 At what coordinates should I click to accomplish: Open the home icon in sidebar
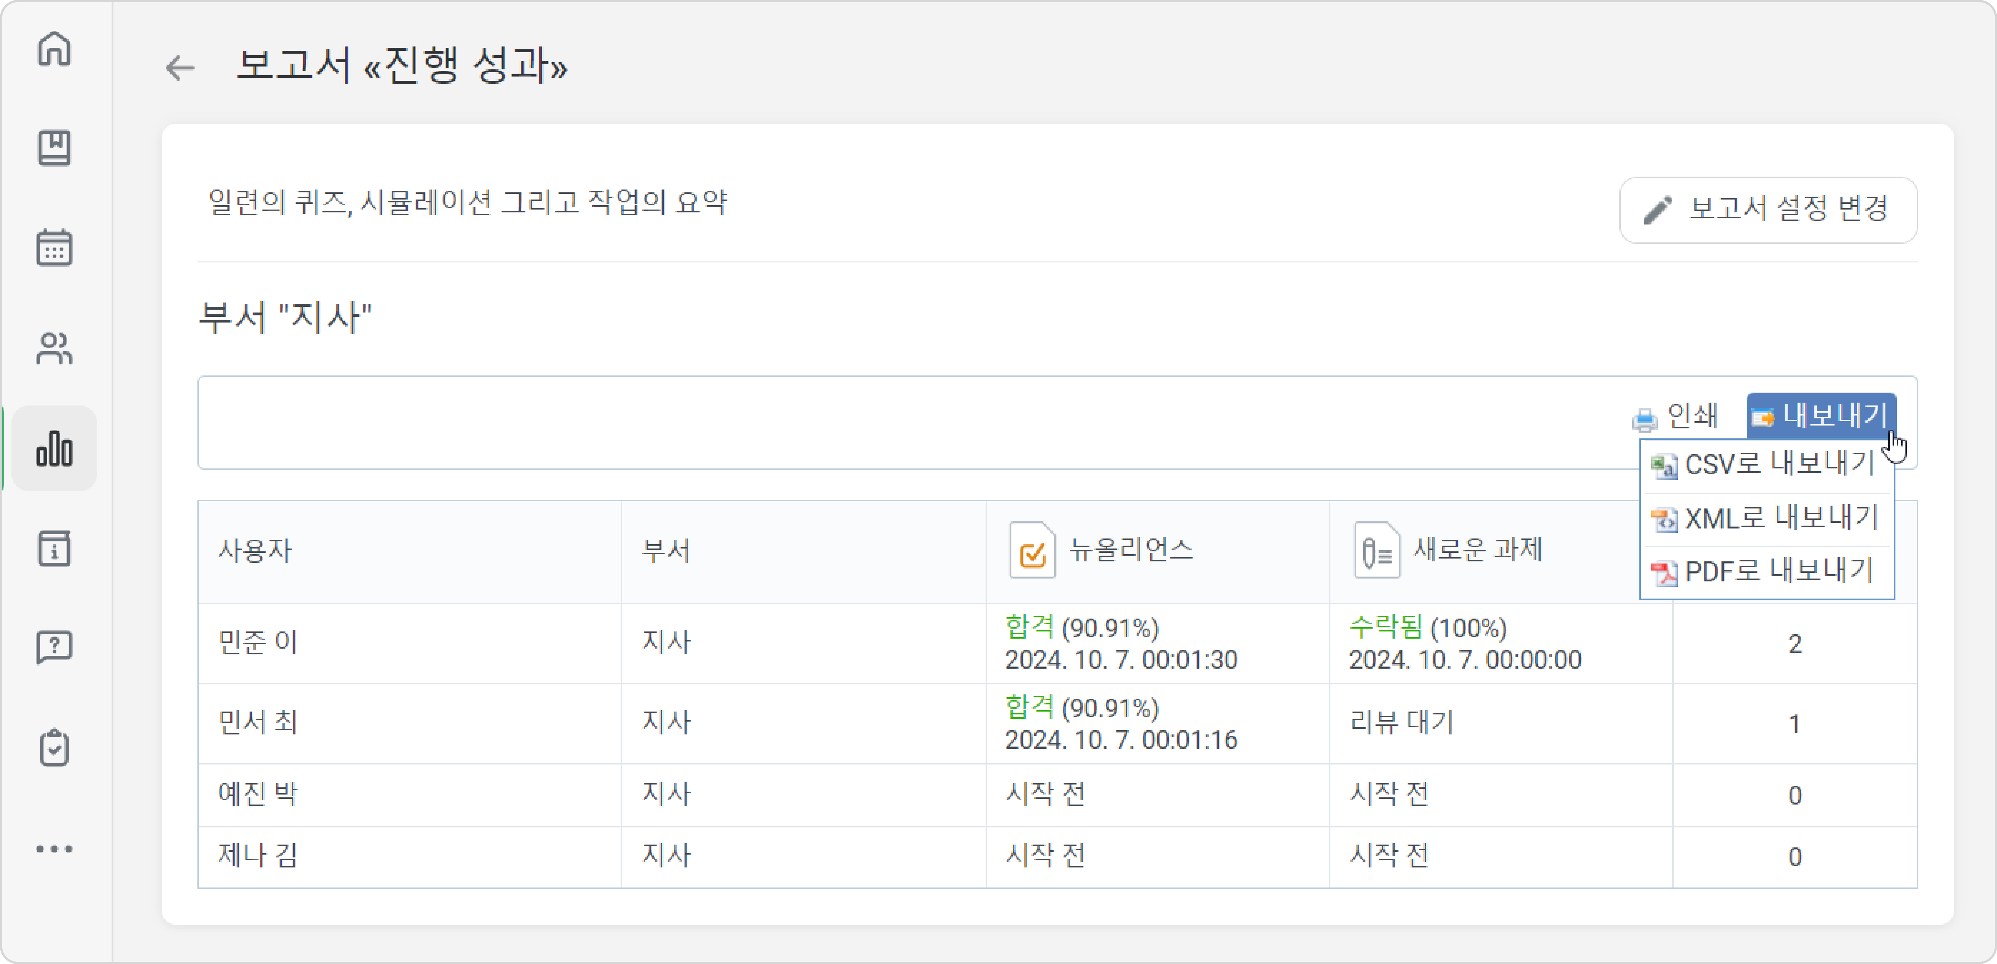point(54,49)
